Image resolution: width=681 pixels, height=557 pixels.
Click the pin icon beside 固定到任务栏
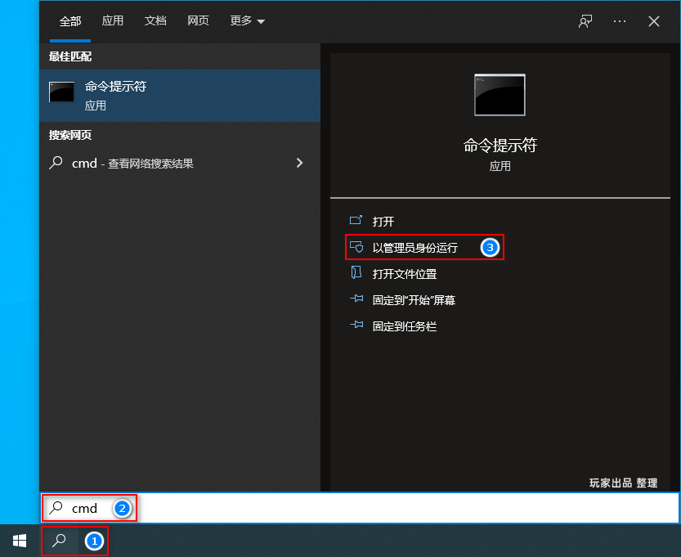[356, 326]
